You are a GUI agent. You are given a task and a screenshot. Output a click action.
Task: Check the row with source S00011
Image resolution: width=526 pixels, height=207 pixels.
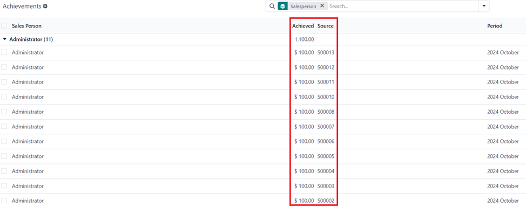[x=4, y=82]
